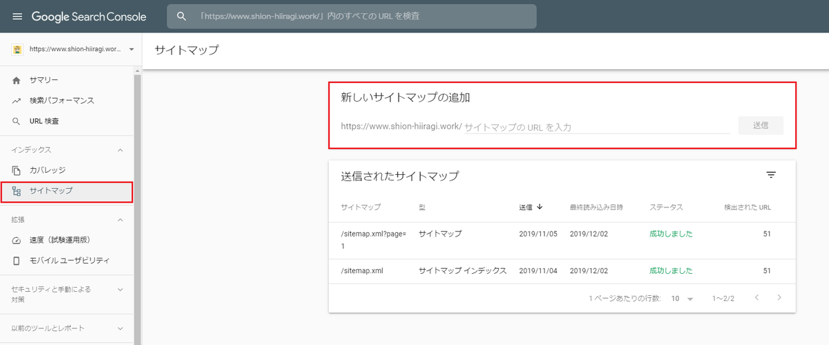Go to next page of sitemap table

(779, 298)
